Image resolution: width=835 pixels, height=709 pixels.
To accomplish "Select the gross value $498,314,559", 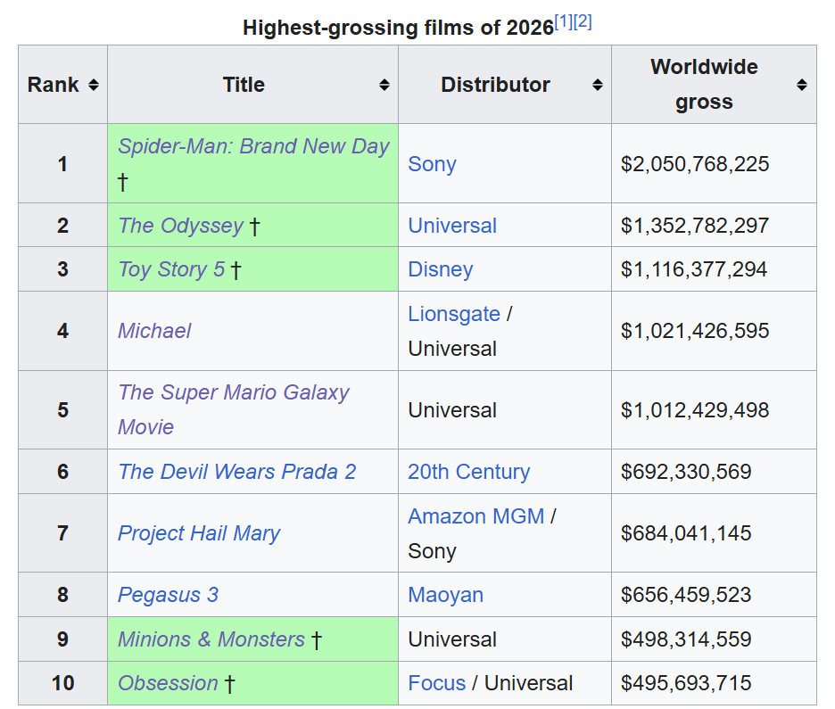I will [686, 639].
